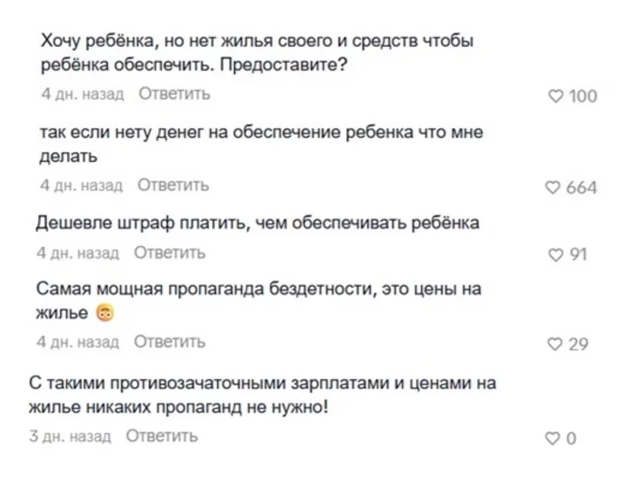The width and height of the screenshot is (637, 493).
Task: Click "Ответить" under the "Самая мощная пропаганда" comment
Action: click(x=170, y=342)
